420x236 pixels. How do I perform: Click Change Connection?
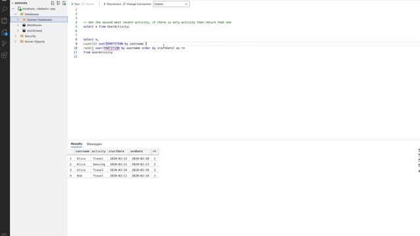click(x=137, y=4)
